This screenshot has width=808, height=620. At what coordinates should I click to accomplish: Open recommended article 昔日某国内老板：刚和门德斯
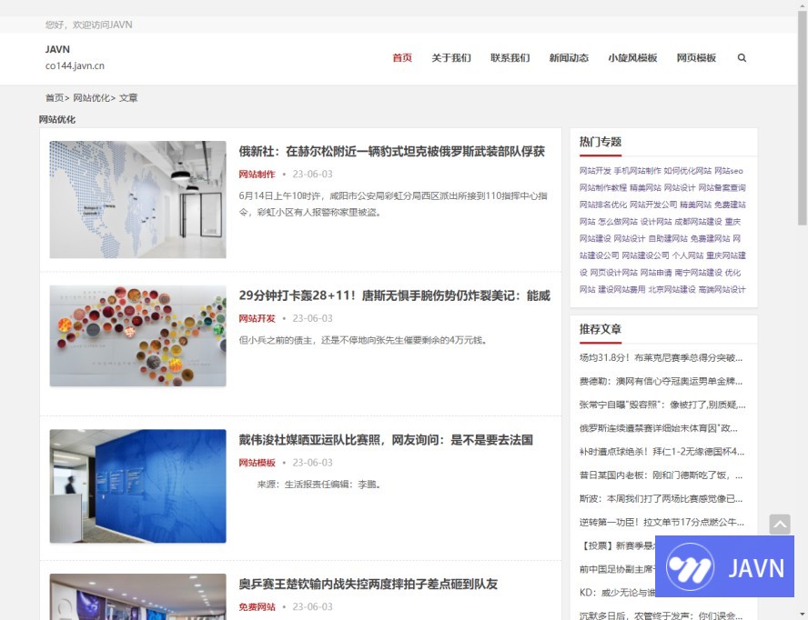662,475
